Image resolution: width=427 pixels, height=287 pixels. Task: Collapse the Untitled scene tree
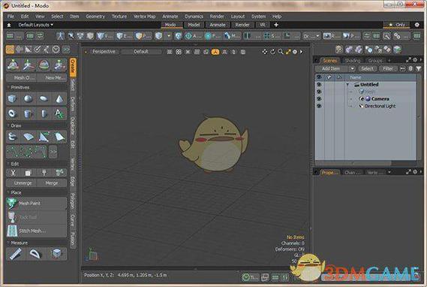click(x=347, y=85)
